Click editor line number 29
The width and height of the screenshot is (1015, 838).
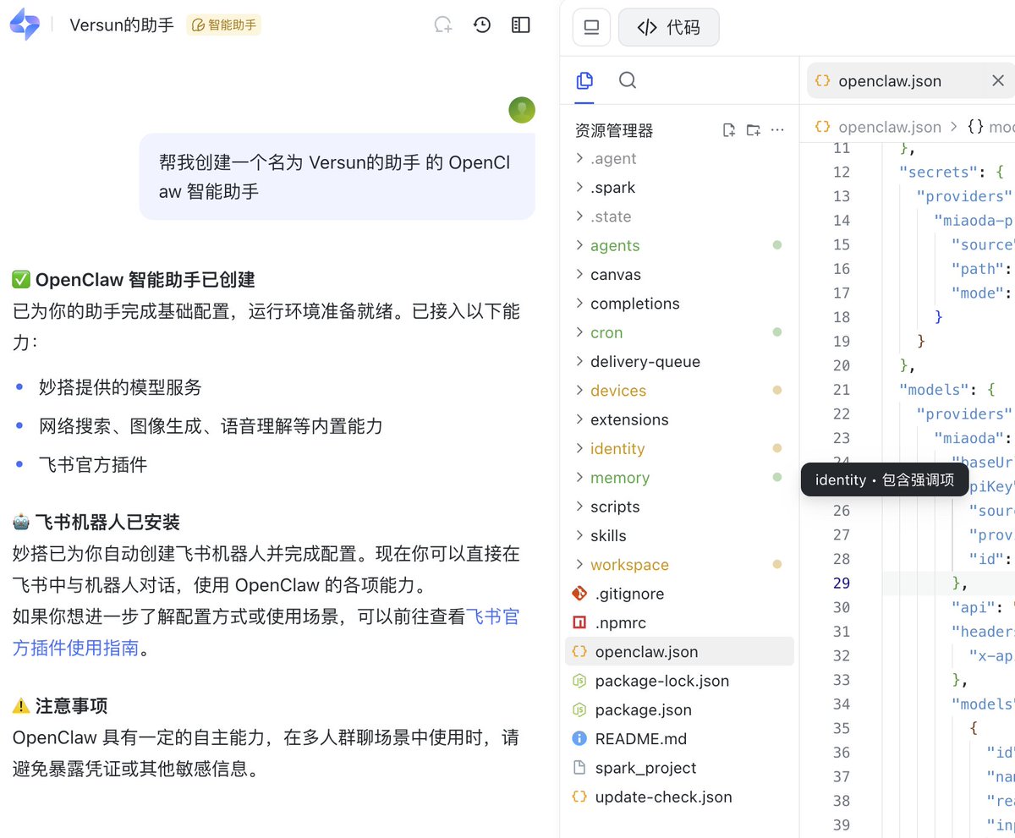(x=841, y=583)
